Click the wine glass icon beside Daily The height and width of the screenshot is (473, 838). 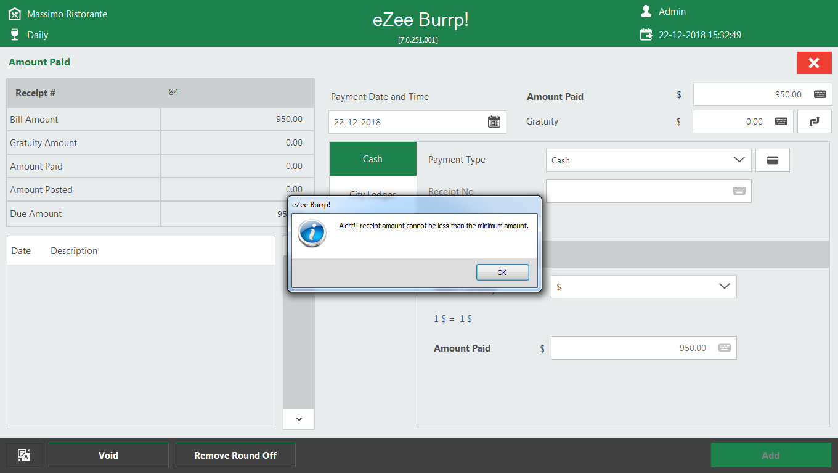tap(15, 35)
